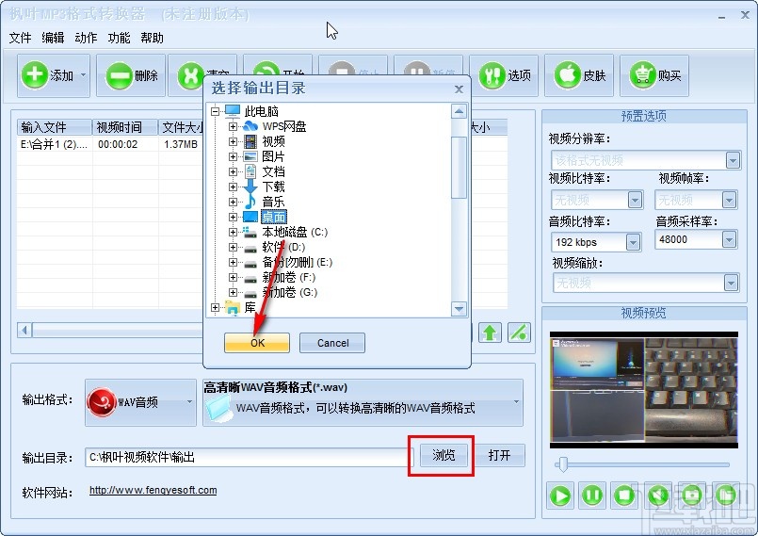Take a snapshot with the camera icon
Screen dimensions: 758x536
(692, 495)
